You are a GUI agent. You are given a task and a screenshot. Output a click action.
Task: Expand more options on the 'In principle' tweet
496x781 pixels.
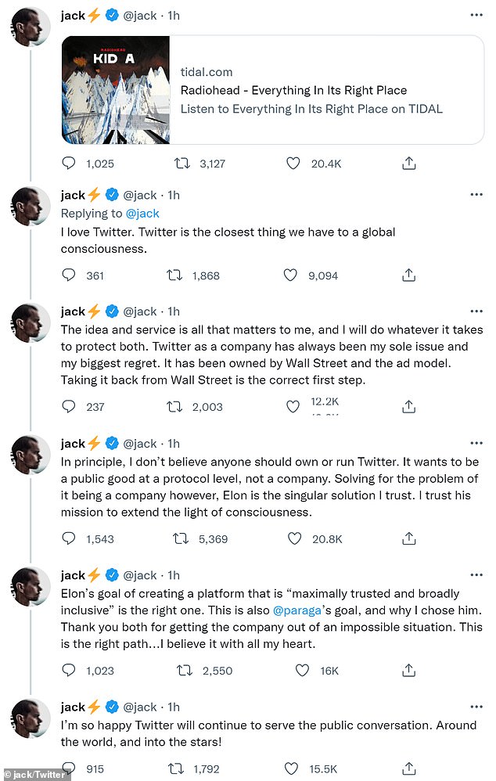[x=476, y=444]
